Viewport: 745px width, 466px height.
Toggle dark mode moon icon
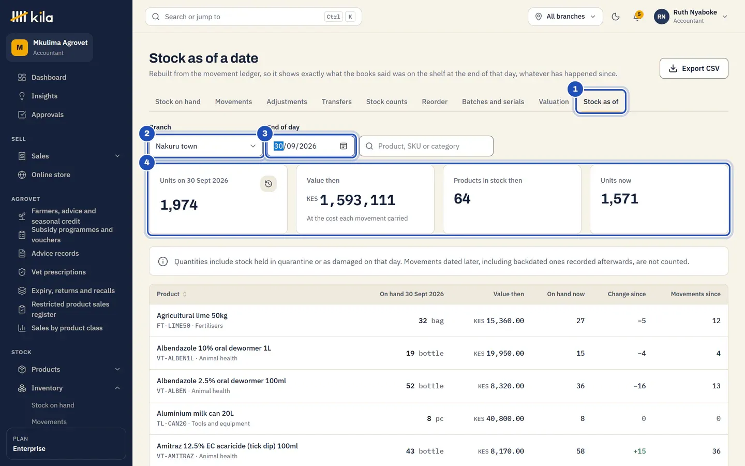coord(616,17)
